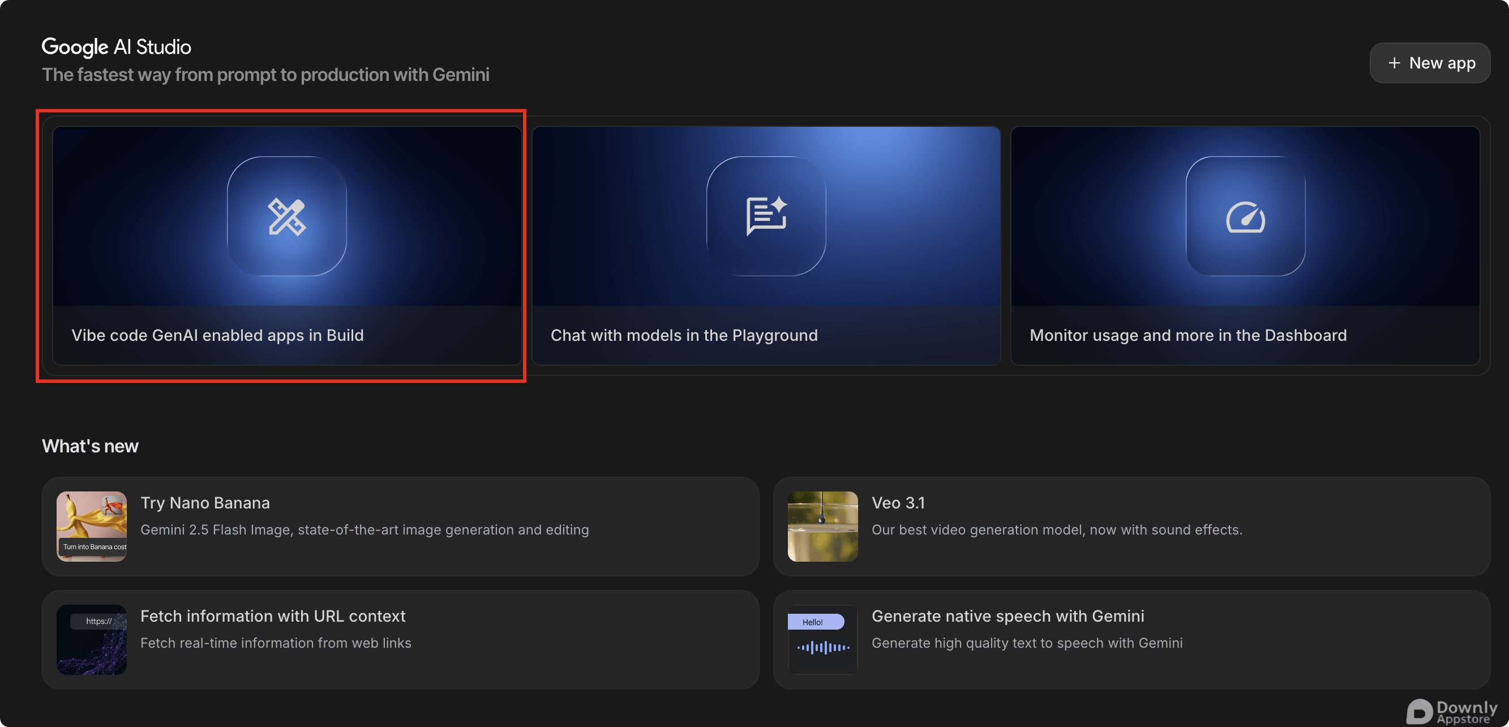
Task: Open the Veo 3.1 droplet thumbnail
Action: [x=822, y=526]
